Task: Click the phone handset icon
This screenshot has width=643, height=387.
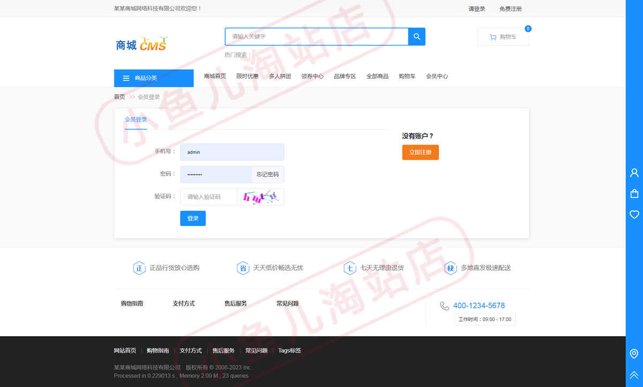Action: [444, 306]
